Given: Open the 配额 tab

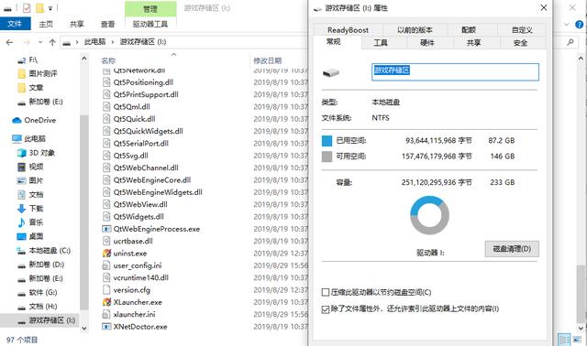Looking at the screenshot, I should 469,30.
